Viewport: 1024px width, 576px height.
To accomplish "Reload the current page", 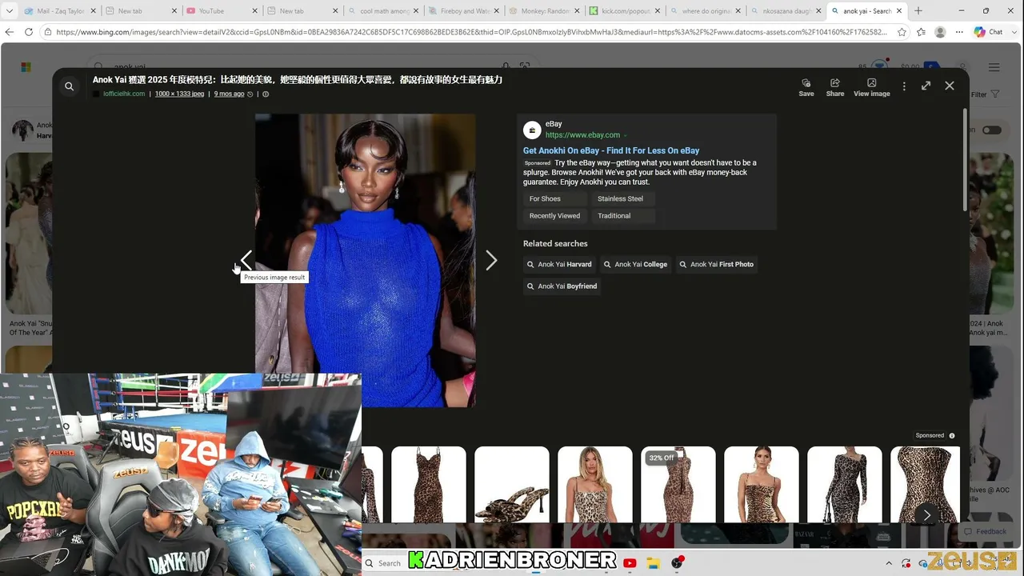I will click(29, 32).
